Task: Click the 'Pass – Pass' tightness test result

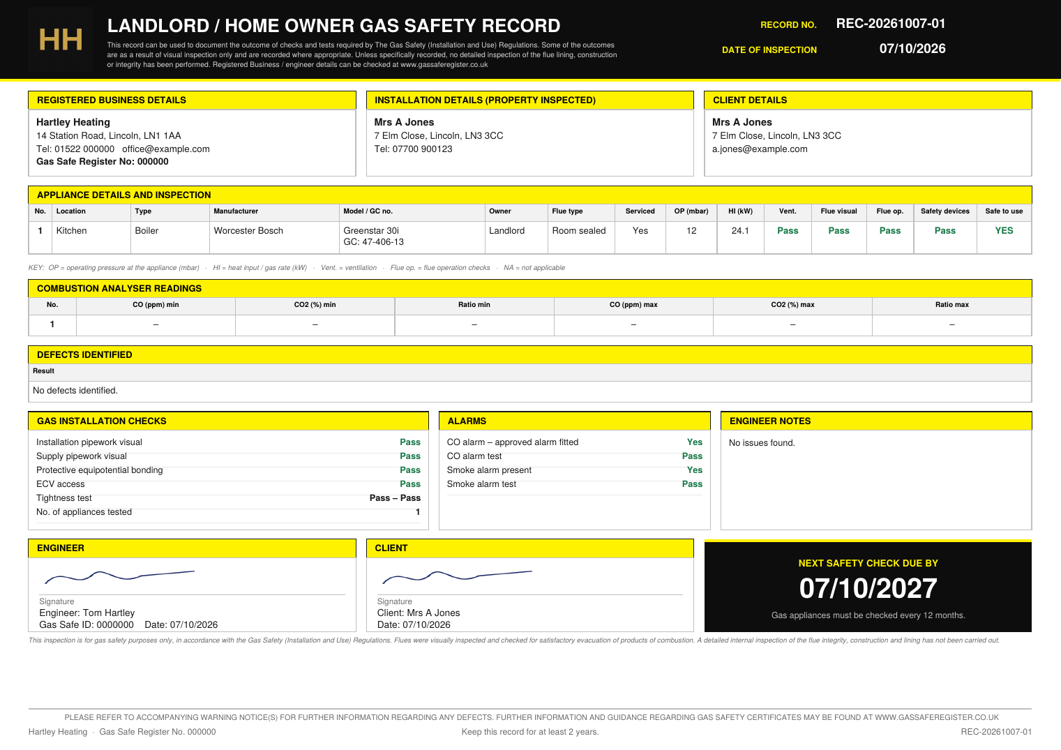Action: click(x=395, y=498)
